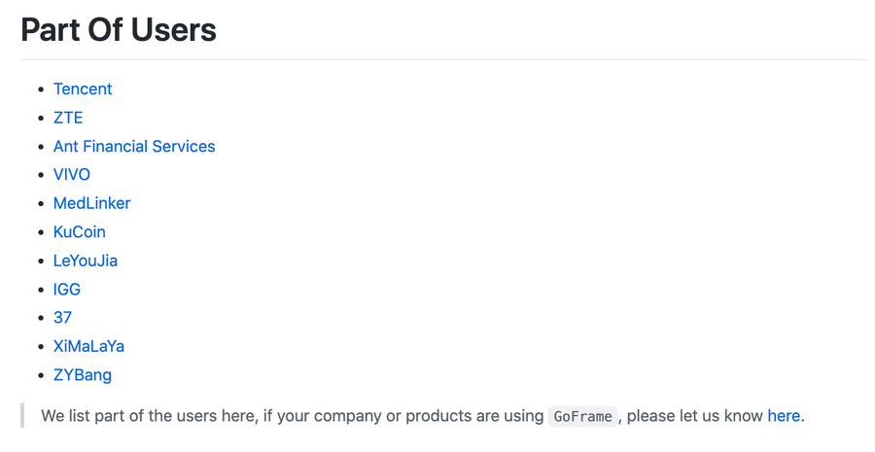Follow the XiMaLaYa link
This screenshot has width=875, height=452.
coord(88,346)
